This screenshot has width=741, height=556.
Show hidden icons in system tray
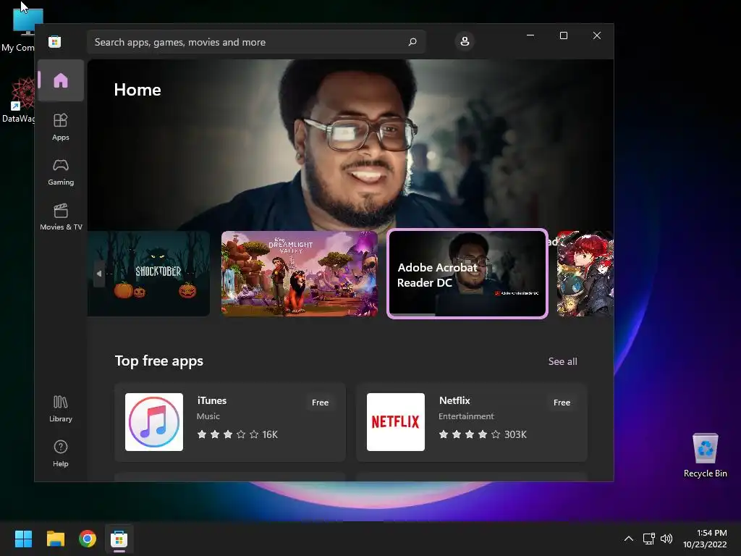click(x=629, y=539)
